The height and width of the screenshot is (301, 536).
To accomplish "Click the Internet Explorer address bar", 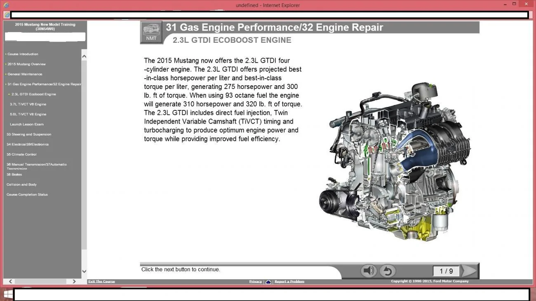I will point(269,15).
